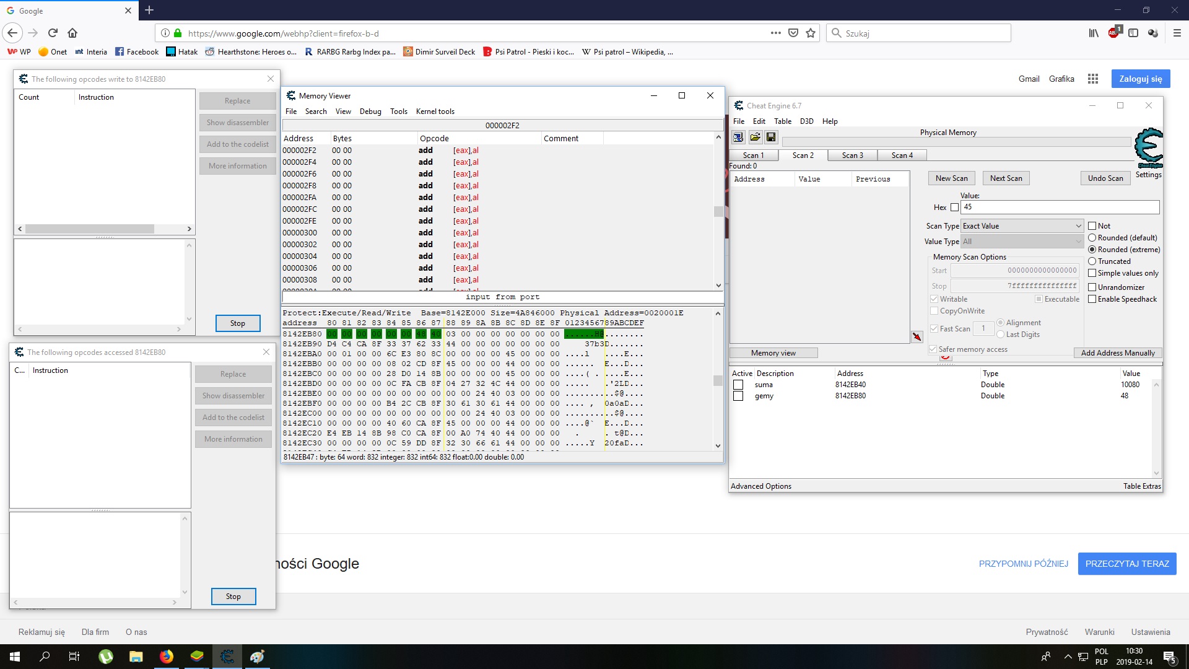Click the scan Value input field

[x=1060, y=208]
